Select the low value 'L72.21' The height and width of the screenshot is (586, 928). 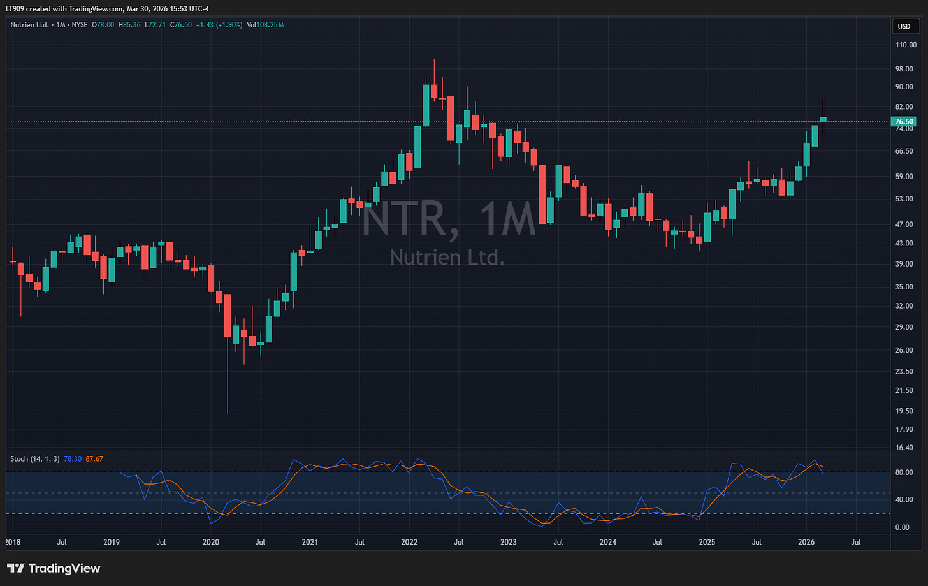[155, 25]
